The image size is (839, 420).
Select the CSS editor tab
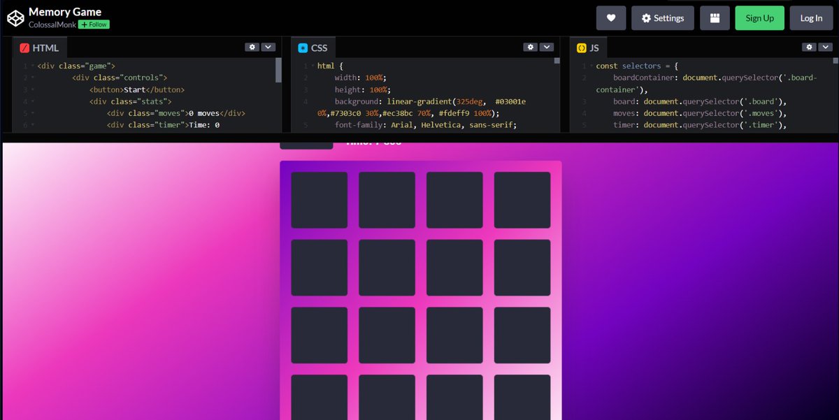point(313,48)
